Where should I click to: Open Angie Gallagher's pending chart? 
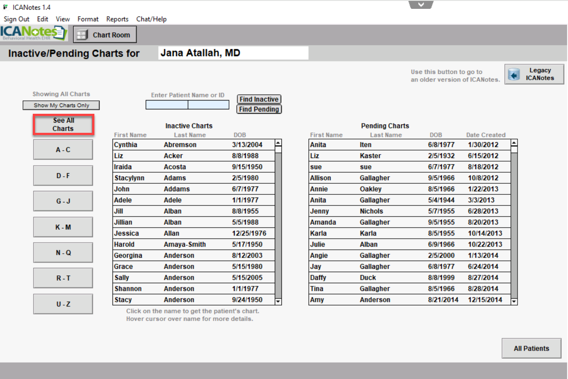(x=410, y=255)
